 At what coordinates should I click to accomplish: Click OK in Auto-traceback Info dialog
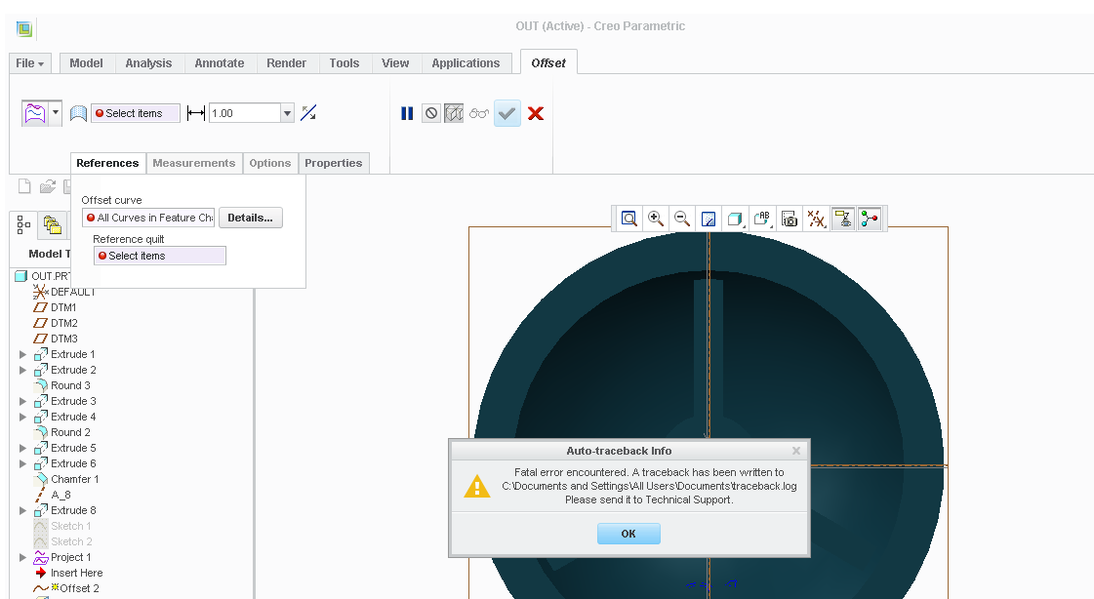point(628,534)
